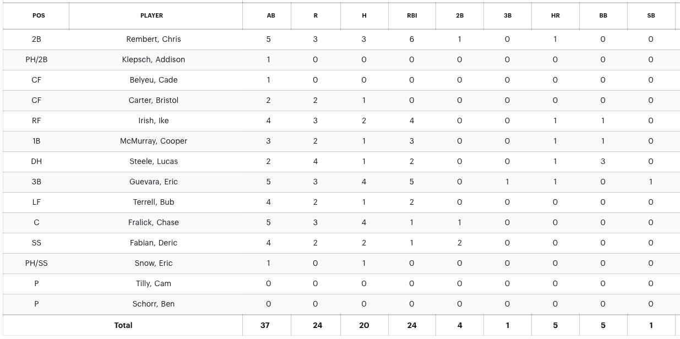Select Carter, Bristol player name

154,100
